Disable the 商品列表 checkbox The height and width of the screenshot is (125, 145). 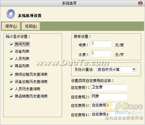click(x=11, y=66)
